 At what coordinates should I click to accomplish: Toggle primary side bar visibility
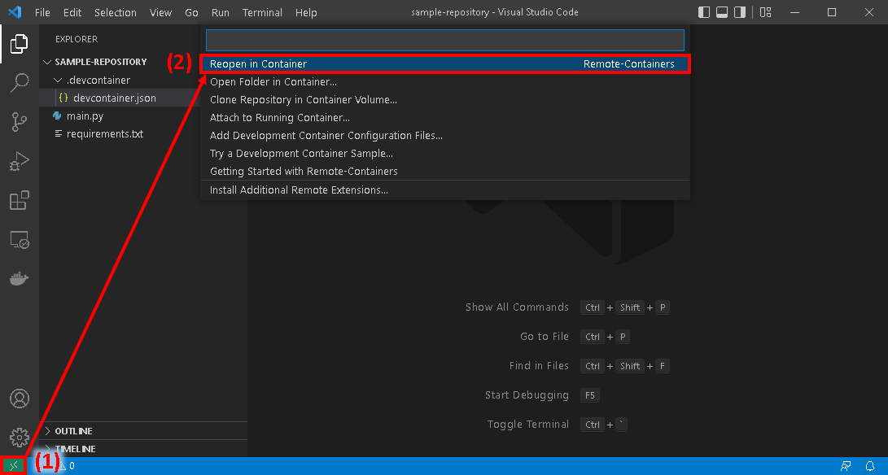tap(704, 12)
